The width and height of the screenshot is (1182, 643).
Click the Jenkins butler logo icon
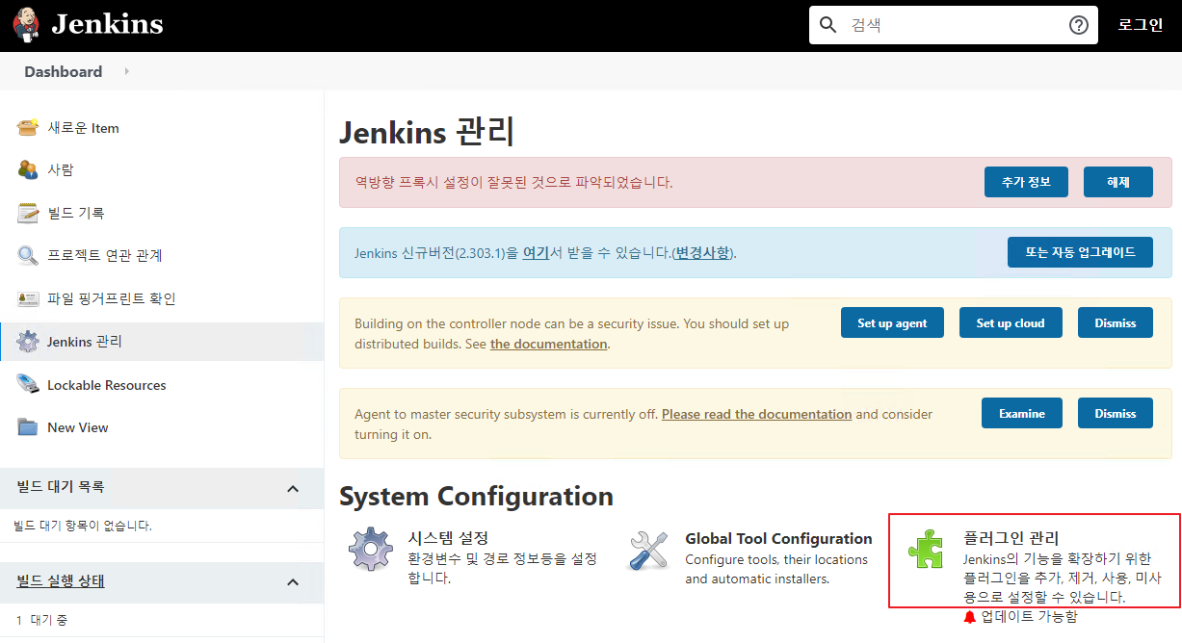(x=26, y=25)
